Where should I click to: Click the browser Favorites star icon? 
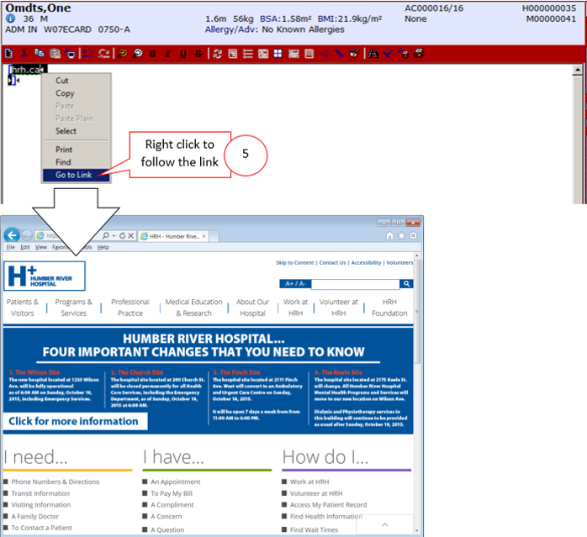tap(401, 236)
